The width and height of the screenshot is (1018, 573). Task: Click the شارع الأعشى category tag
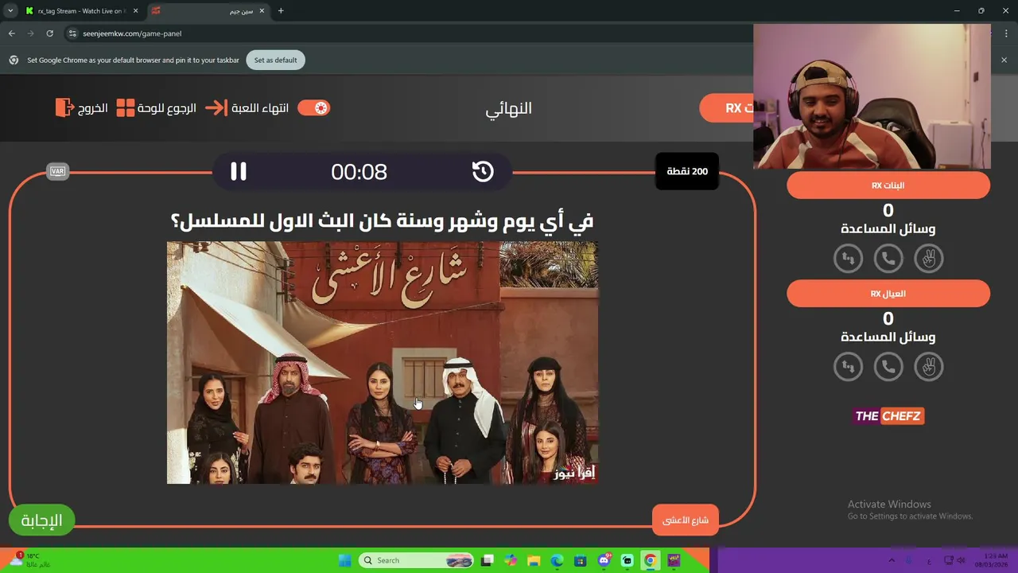[x=686, y=520]
